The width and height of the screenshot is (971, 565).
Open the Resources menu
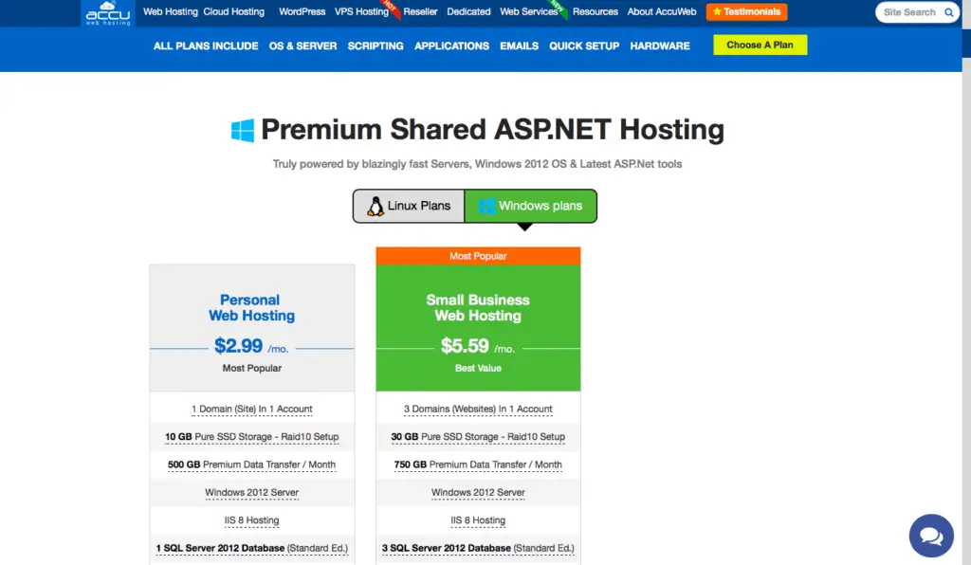(x=595, y=11)
